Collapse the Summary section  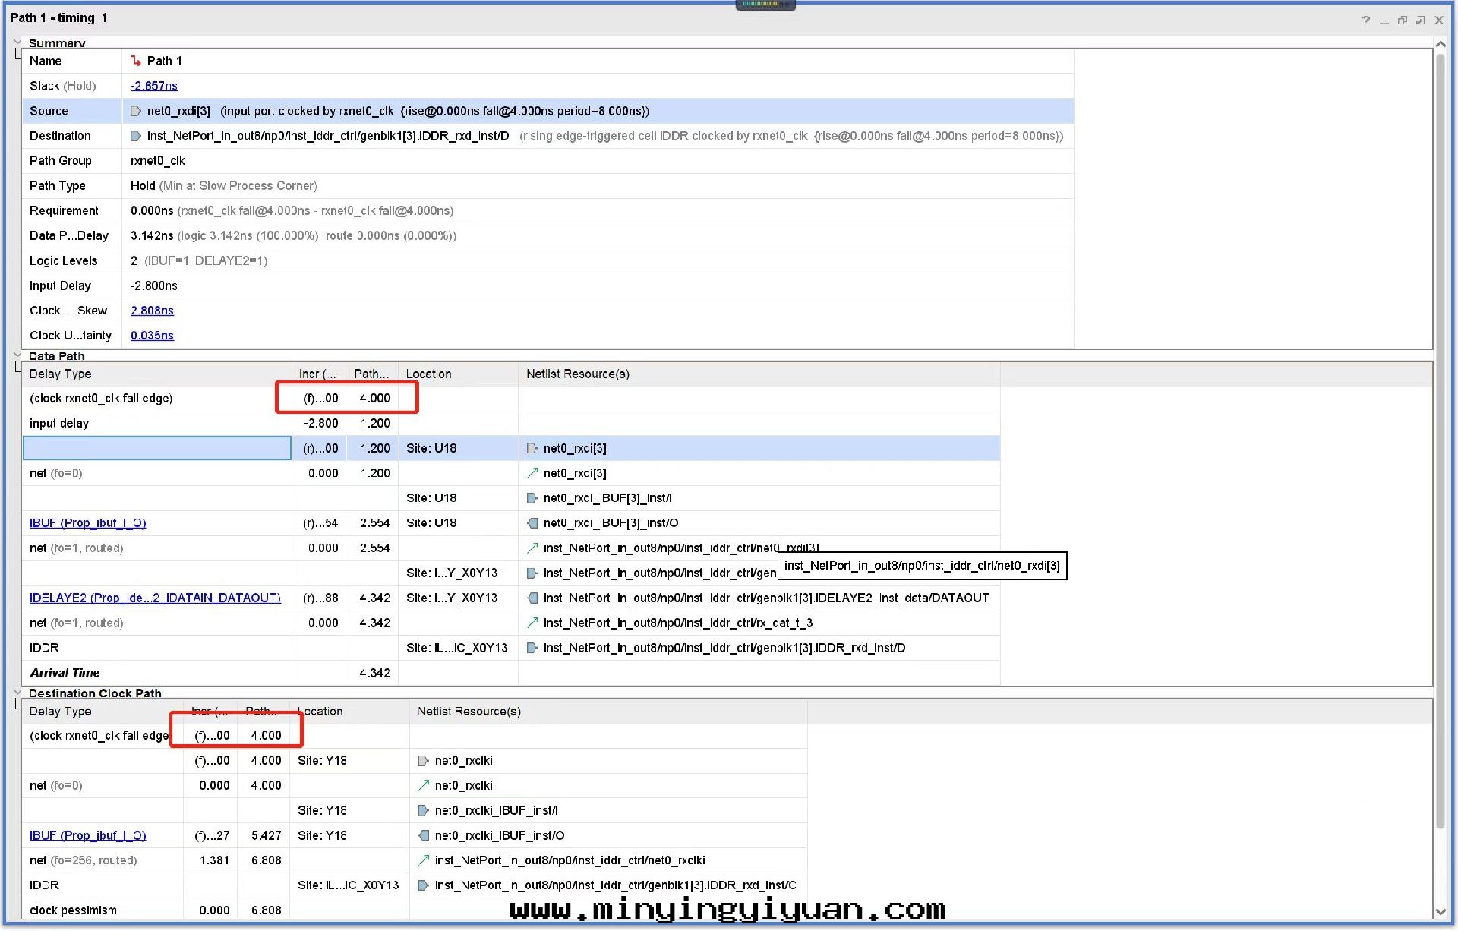point(17,43)
